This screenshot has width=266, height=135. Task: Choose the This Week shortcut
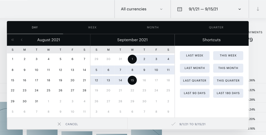point(228,55)
